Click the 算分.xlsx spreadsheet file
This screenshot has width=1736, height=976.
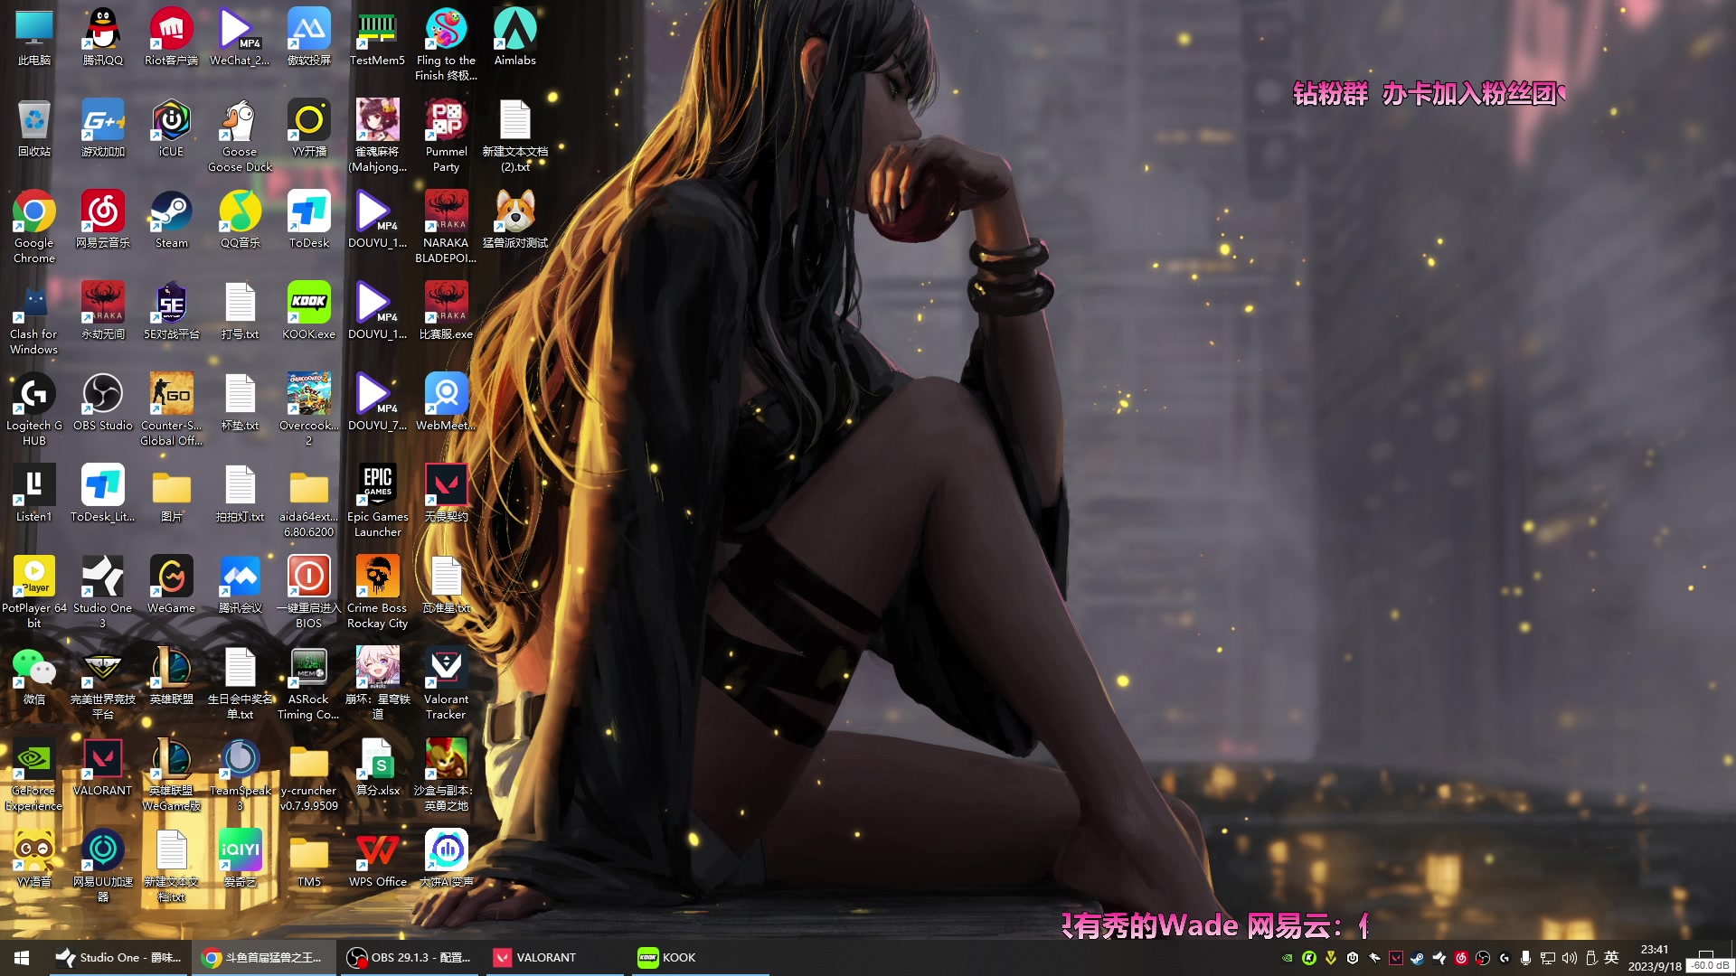pyautogui.click(x=378, y=767)
